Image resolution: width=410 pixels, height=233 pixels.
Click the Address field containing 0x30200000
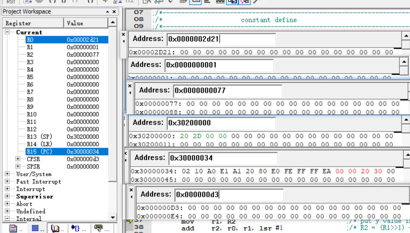pos(221,123)
